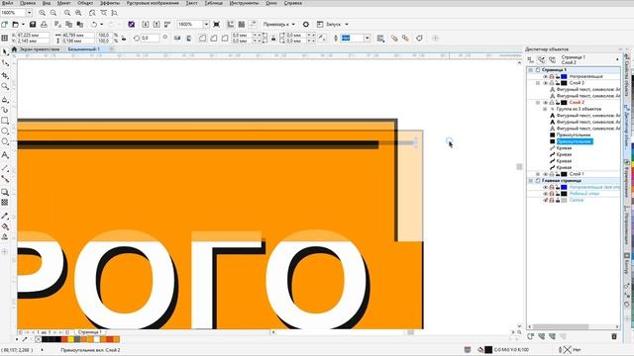Open the Макет menu
Screen dimensions: 634x356
63,3
